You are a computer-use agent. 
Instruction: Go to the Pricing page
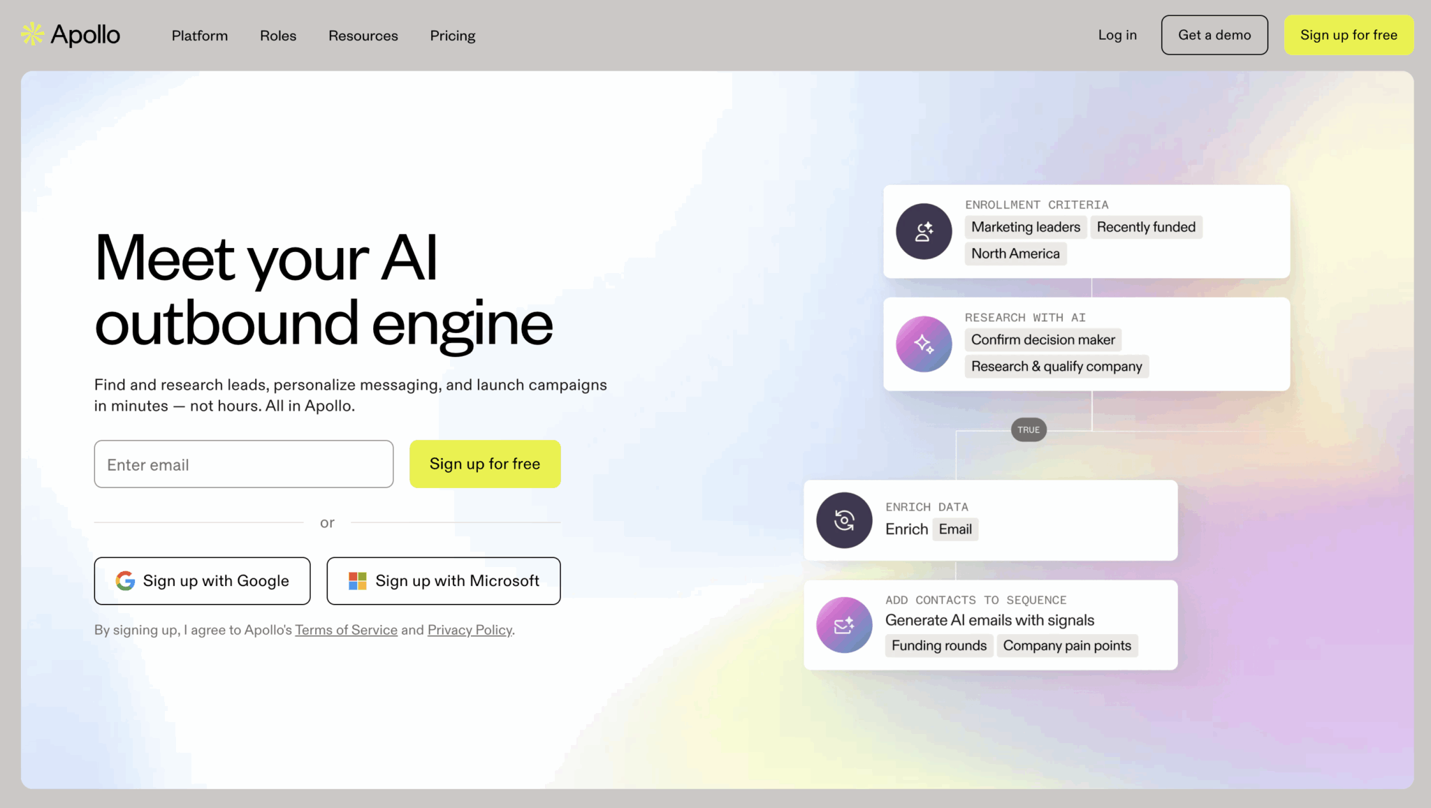[x=453, y=36]
